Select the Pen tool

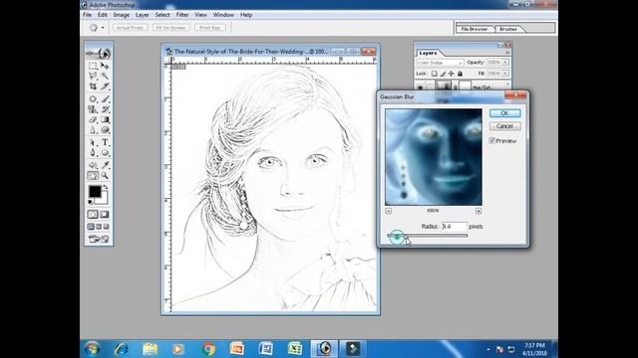[x=93, y=153]
